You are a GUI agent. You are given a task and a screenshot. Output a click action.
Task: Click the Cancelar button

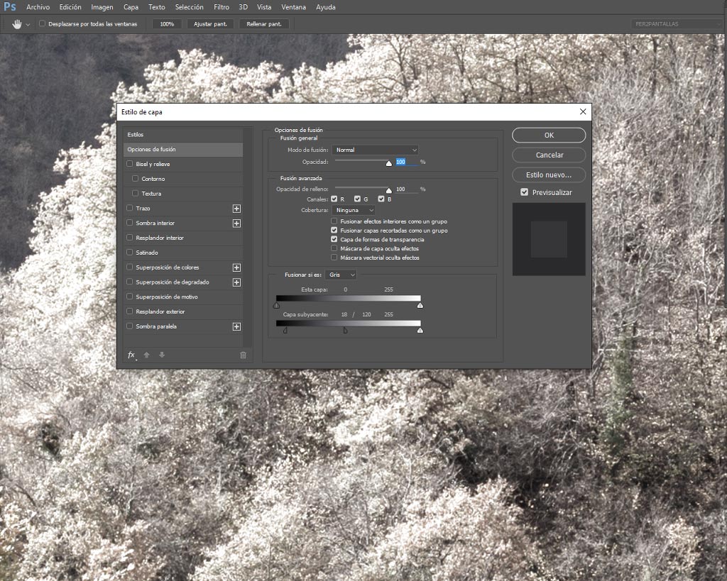[549, 155]
